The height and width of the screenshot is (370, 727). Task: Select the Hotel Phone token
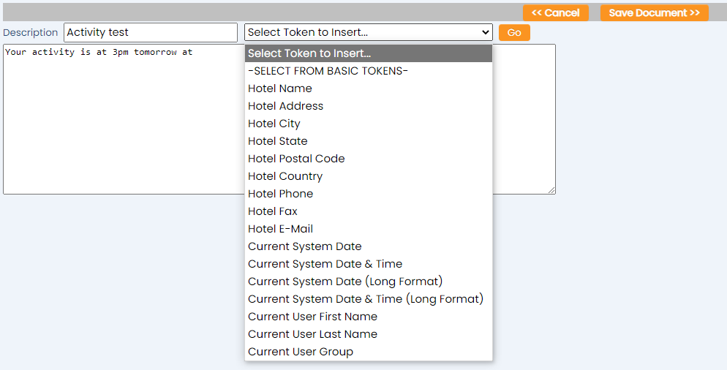[x=369, y=194]
